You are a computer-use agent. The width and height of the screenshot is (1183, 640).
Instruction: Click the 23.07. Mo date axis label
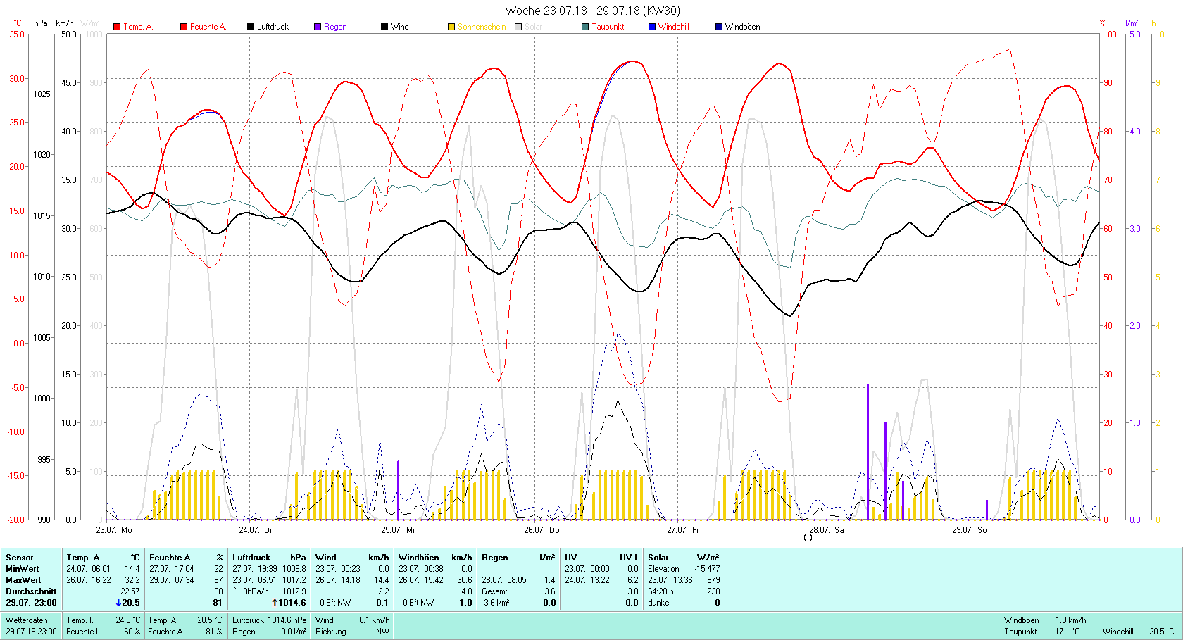pyautogui.click(x=114, y=529)
